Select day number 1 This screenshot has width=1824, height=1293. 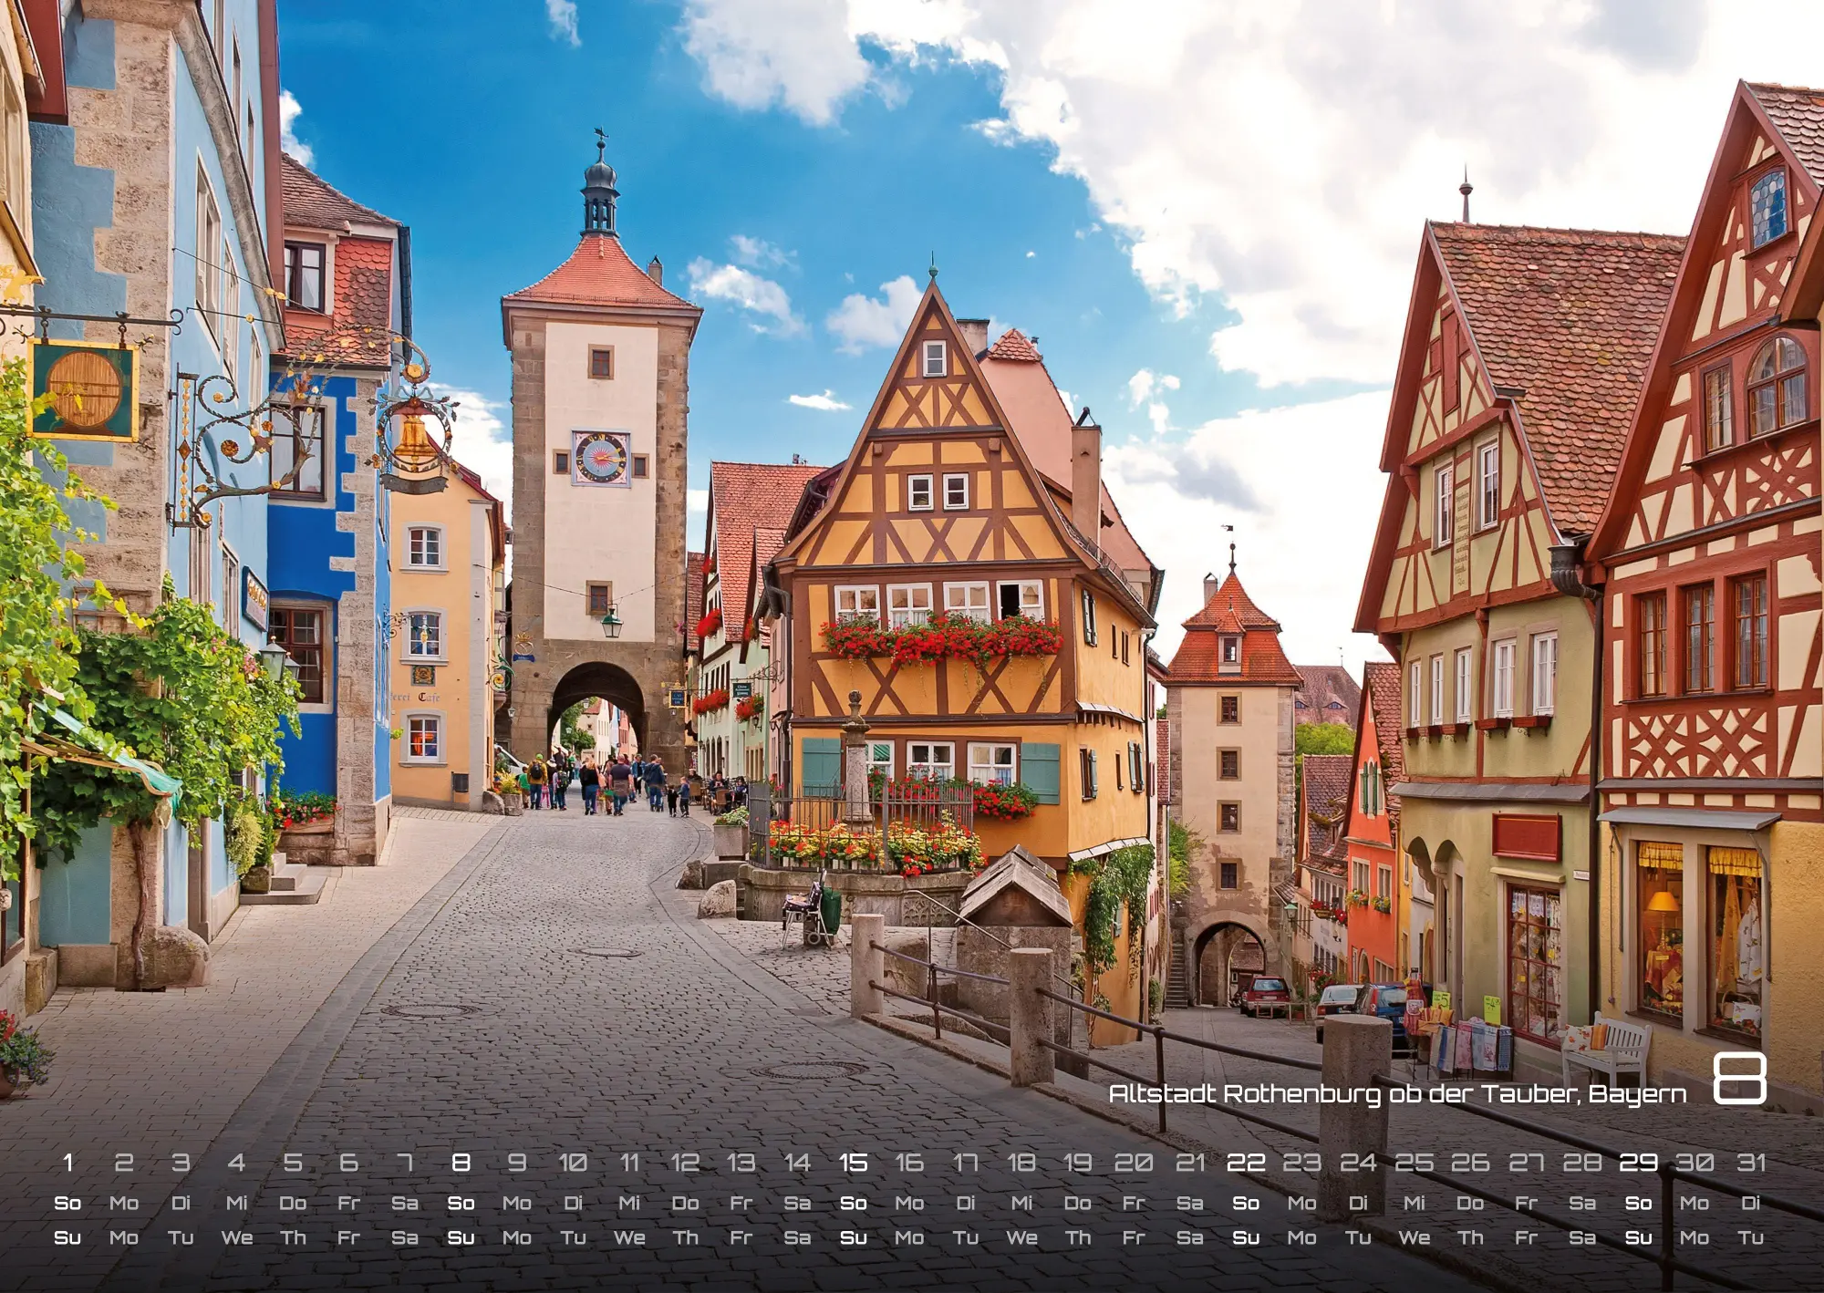[68, 1163]
